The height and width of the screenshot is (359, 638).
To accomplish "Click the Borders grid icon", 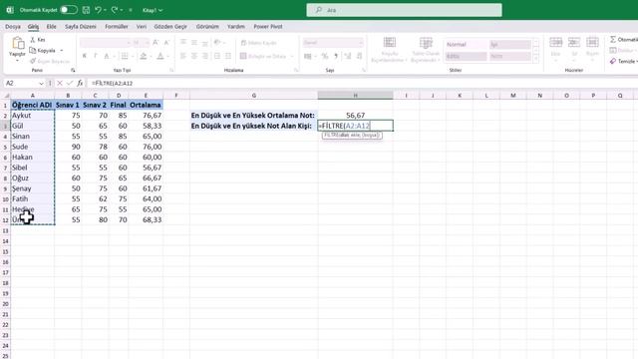I will click(x=125, y=56).
